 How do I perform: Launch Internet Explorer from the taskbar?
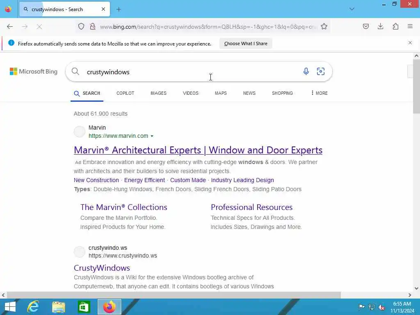[x=33, y=307]
